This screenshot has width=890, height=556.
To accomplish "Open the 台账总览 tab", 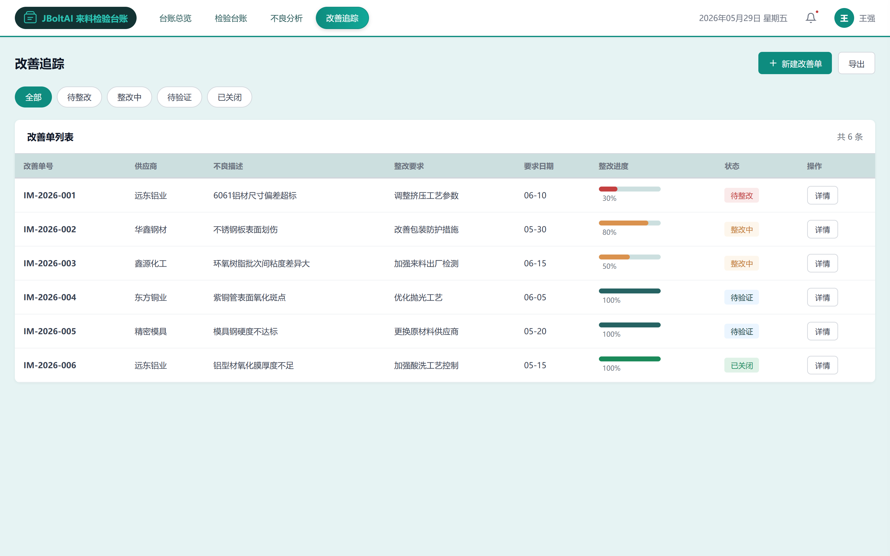I will click(175, 18).
